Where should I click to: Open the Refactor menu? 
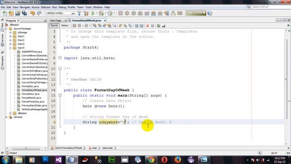pos(46,7)
